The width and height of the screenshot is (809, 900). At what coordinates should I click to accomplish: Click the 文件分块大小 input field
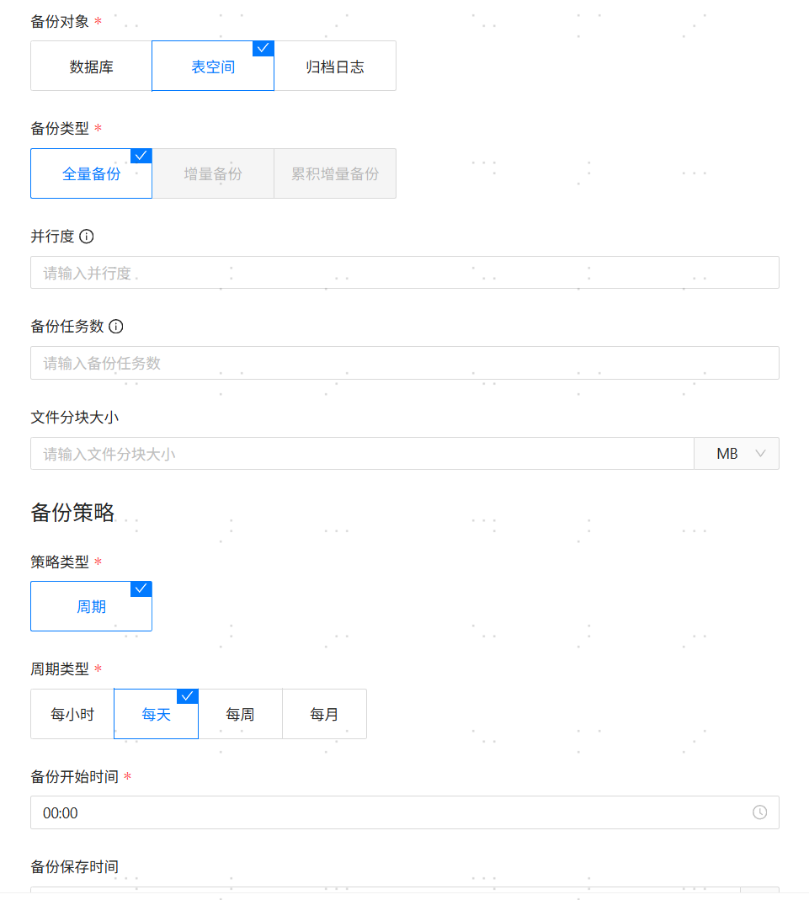tap(362, 454)
